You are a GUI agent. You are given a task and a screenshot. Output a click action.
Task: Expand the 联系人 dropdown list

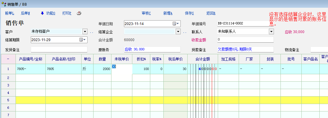click(271, 32)
